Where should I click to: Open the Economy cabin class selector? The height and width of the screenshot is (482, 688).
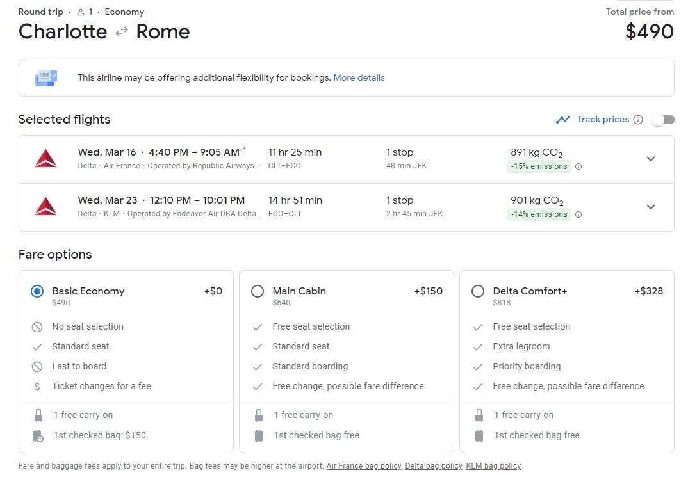124,11
